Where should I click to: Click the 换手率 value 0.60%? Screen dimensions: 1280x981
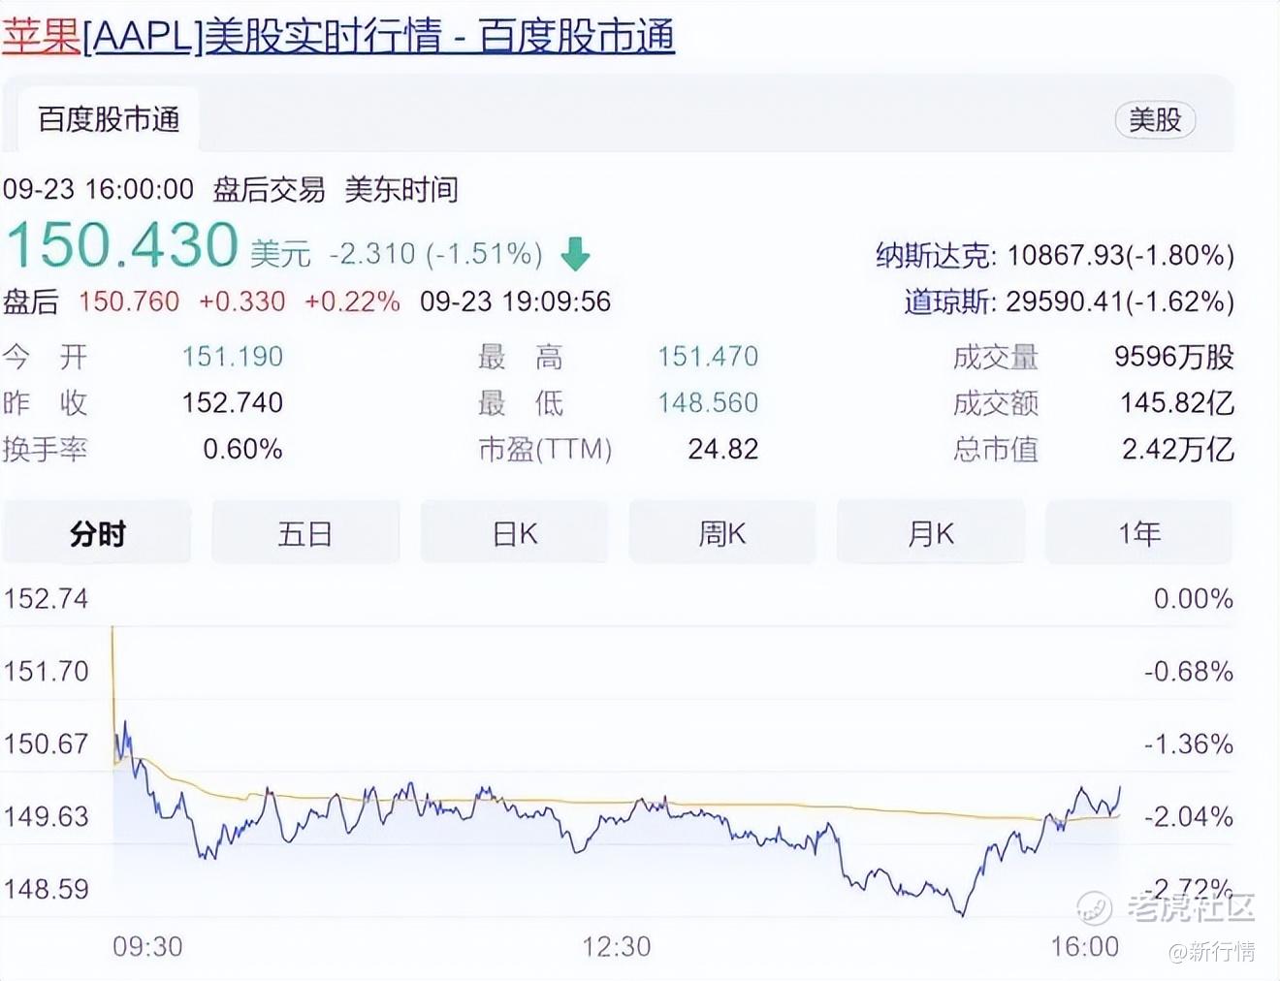(x=242, y=449)
